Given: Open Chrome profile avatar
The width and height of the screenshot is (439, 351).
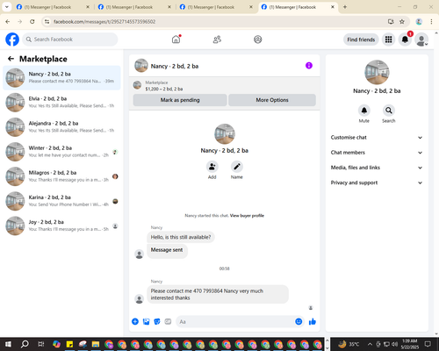Looking at the screenshot, I should point(419,22).
